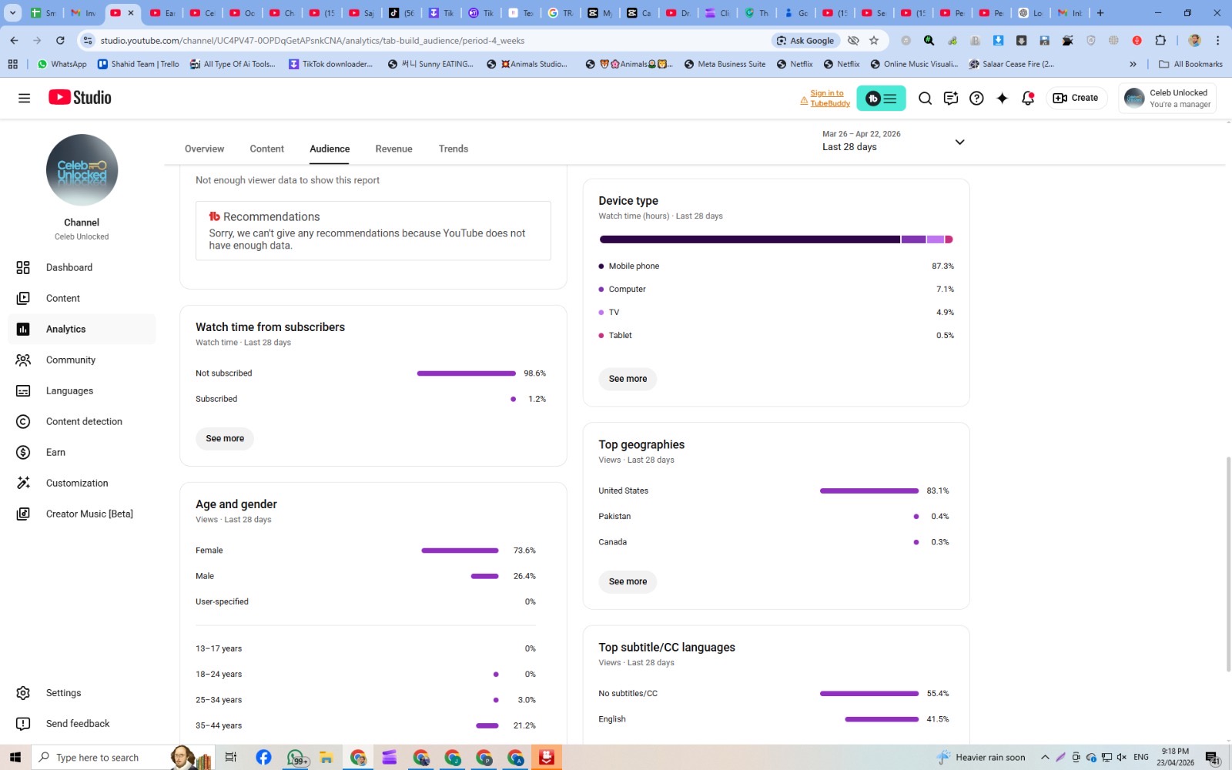Click the United States 83.1% bar
This screenshot has width=1232, height=770.
[x=869, y=490]
